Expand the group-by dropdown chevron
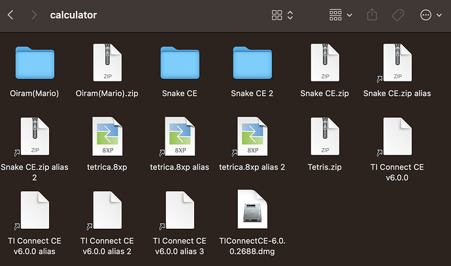 click(350, 15)
